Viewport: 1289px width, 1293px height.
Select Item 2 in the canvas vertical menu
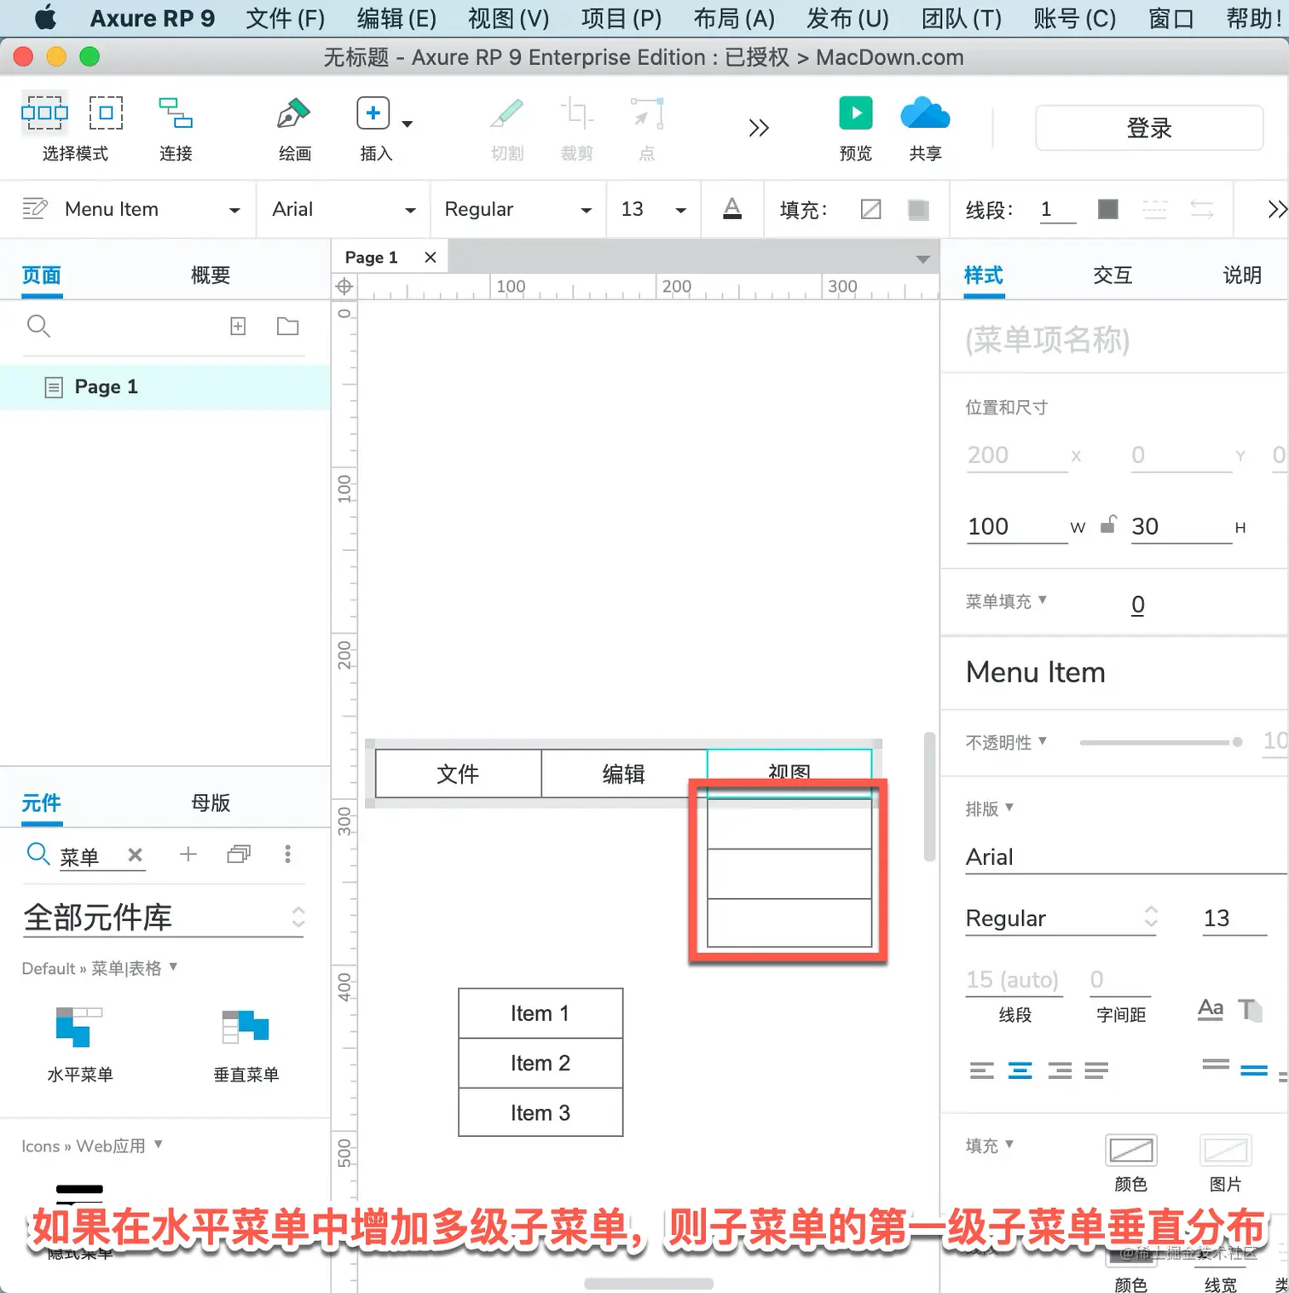click(540, 1064)
